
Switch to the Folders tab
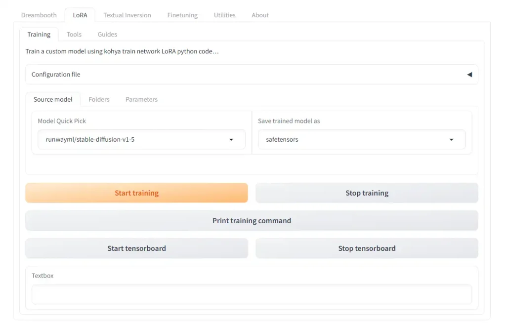[99, 99]
